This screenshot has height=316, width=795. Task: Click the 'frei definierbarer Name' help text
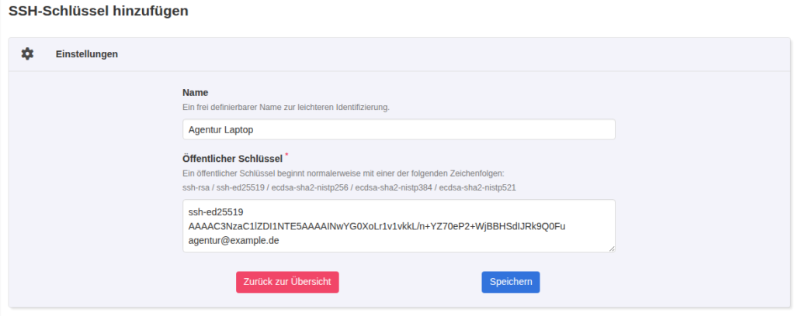[286, 108]
